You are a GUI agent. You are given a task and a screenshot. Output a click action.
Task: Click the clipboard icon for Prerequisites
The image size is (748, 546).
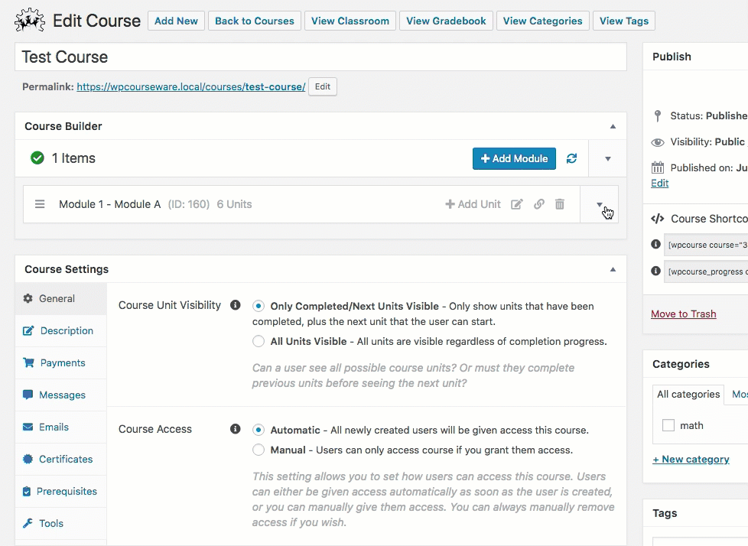click(x=27, y=491)
